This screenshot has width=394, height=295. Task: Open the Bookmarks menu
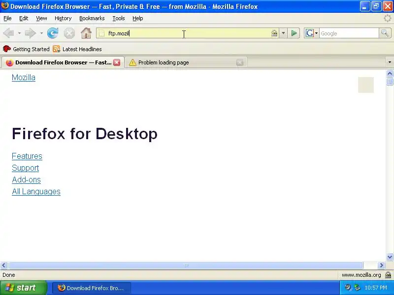pyautogui.click(x=92, y=18)
